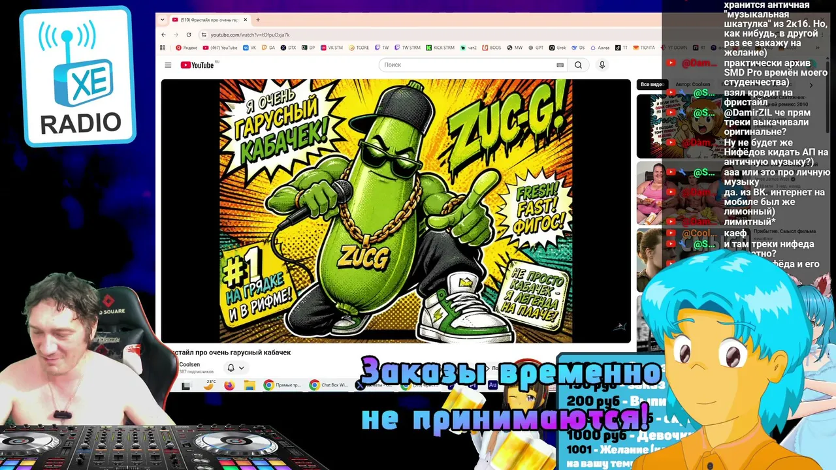Expand the Chrome tab search dropdown
The height and width of the screenshot is (470, 836).
coord(163,20)
